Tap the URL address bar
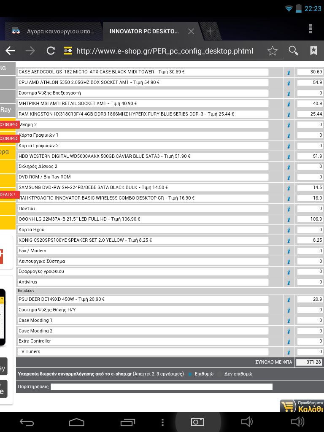The height and width of the screenshot is (432, 324). (165, 51)
